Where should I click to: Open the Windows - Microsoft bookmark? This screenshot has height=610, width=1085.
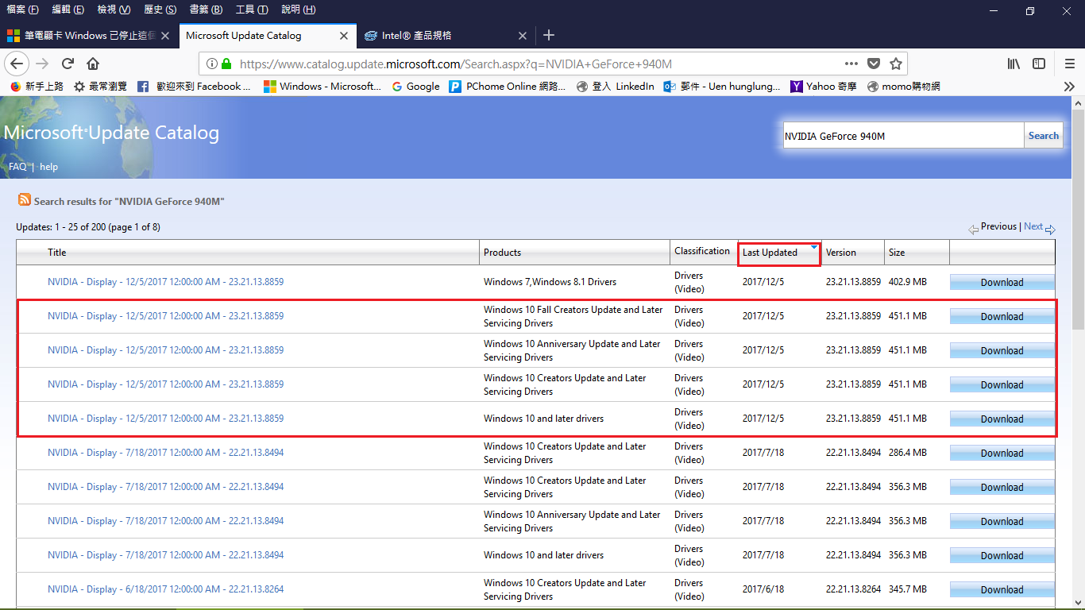pos(322,86)
